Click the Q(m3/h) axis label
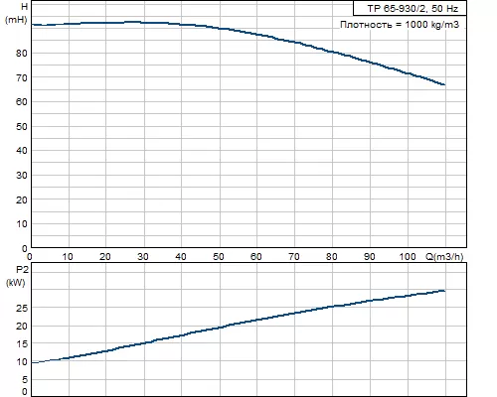This screenshot has height=397, width=497. click(x=444, y=256)
